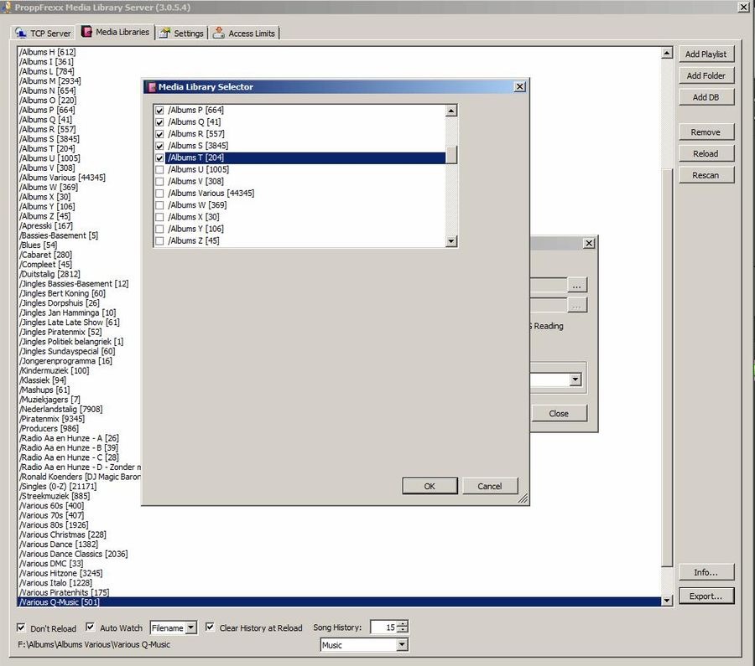The height and width of the screenshot is (666, 755).
Task: Click the second '...' button in background dialog
Action: [577, 306]
